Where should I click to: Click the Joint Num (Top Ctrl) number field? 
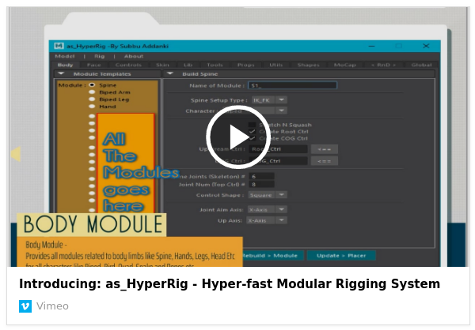click(262, 184)
